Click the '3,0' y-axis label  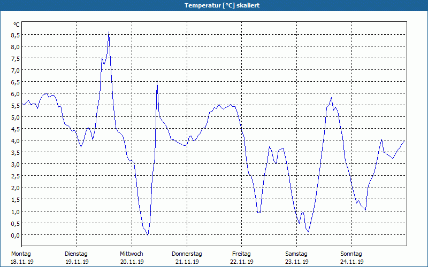click(16, 164)
